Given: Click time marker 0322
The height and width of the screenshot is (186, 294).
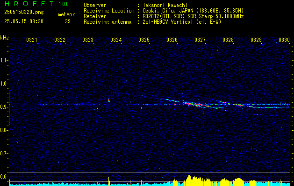Looking at the screenshot, I should click(x=60, y=40).
